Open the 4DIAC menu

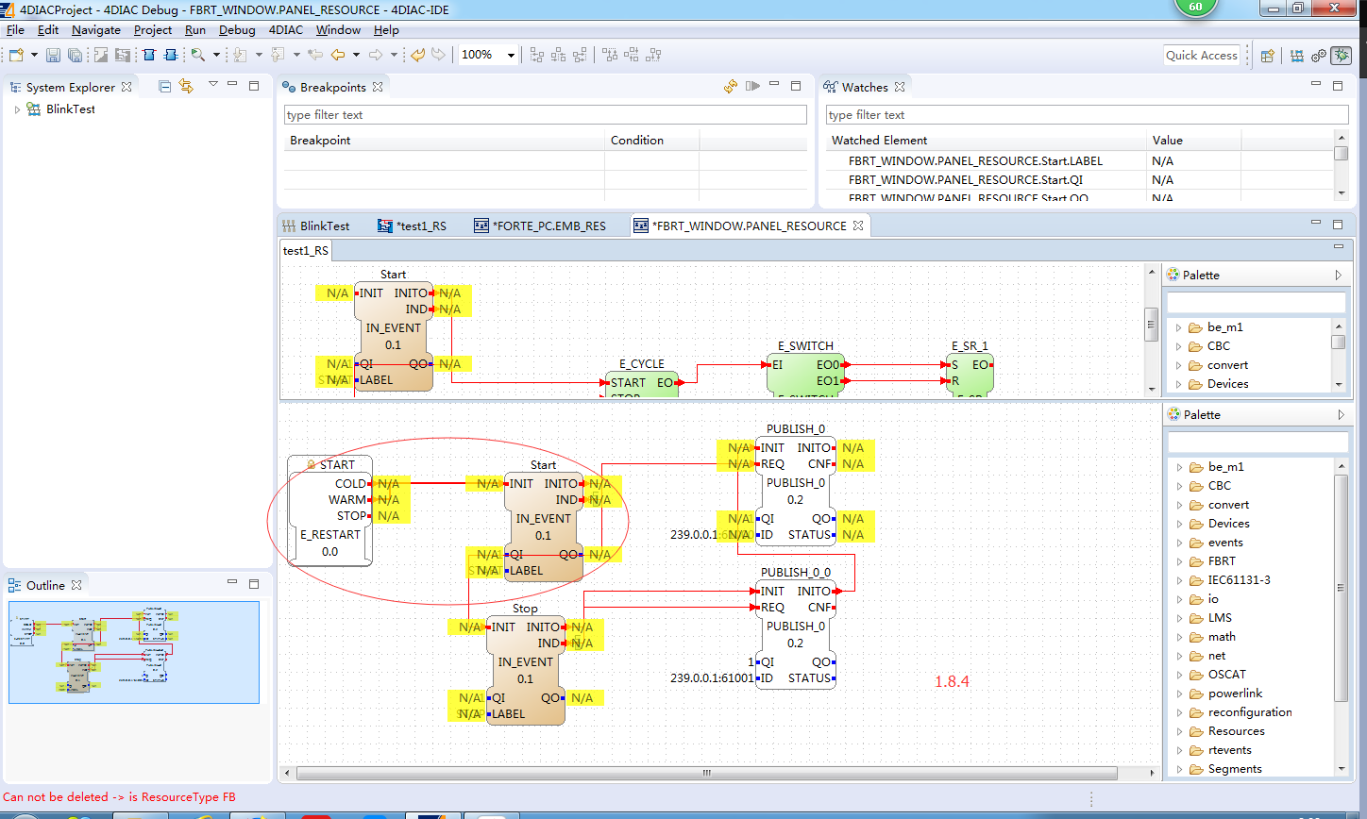coord(286,30)
